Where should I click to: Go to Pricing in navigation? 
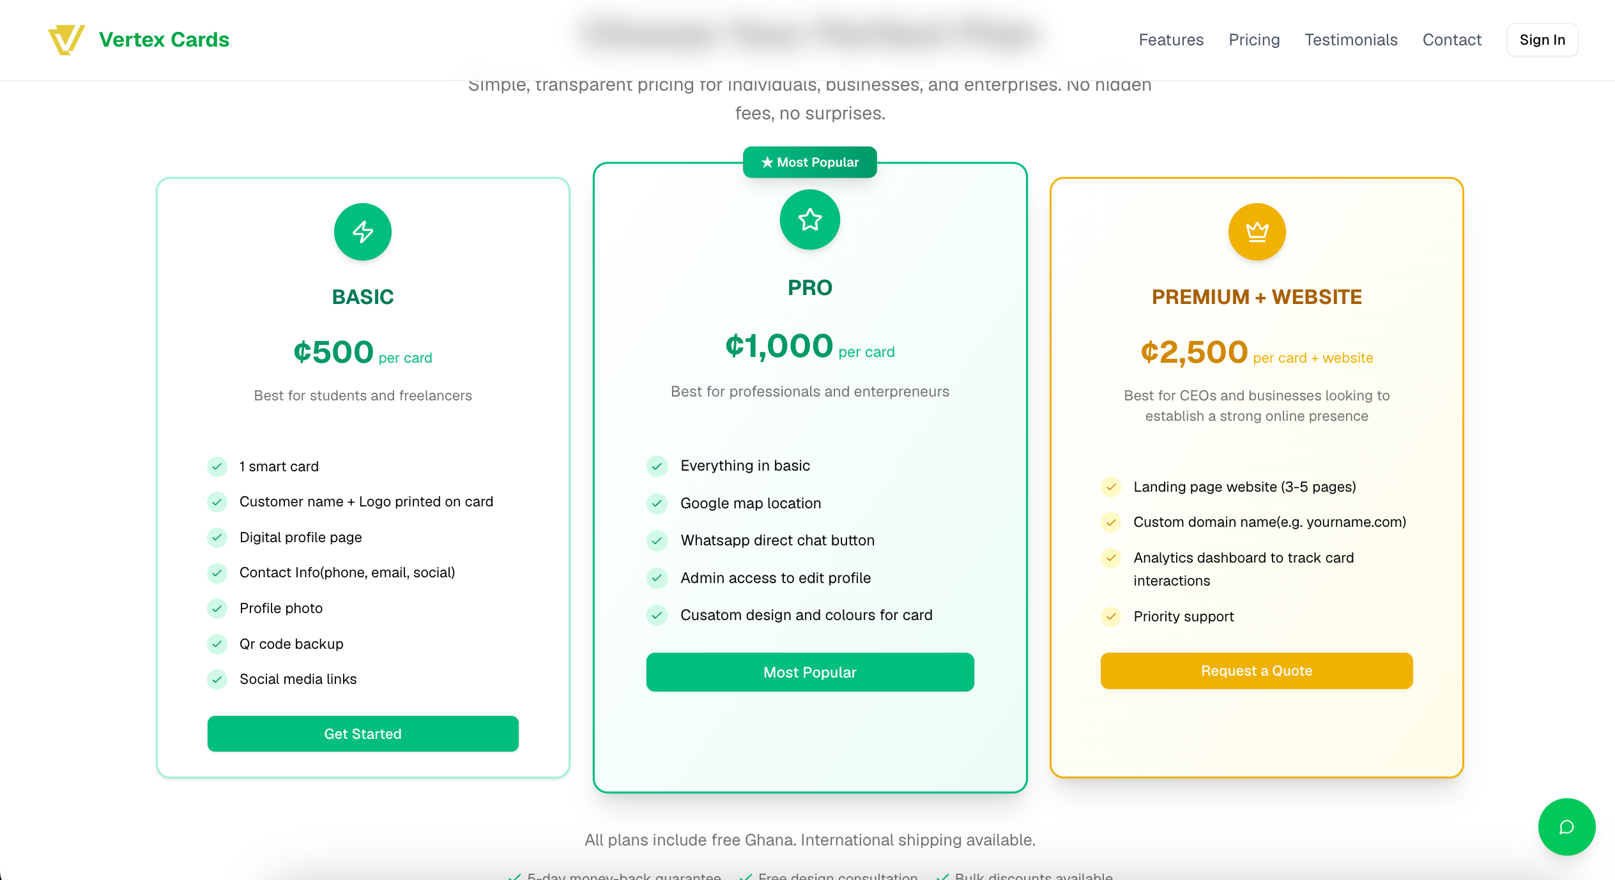pos(1254,40)
